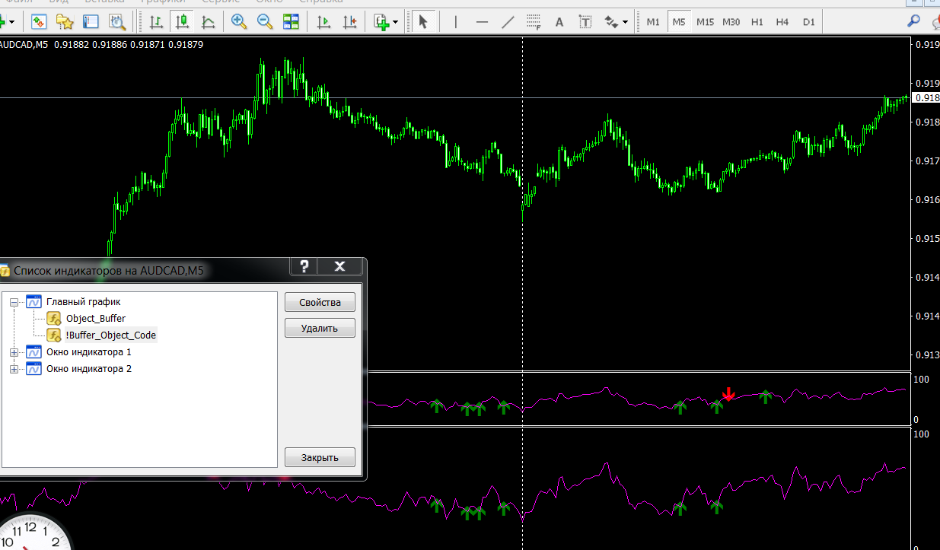The height and width of the screenshot is (550, 940).
Task: Pick the horizontal line drawing tool
Action: (x=482, y=21)
